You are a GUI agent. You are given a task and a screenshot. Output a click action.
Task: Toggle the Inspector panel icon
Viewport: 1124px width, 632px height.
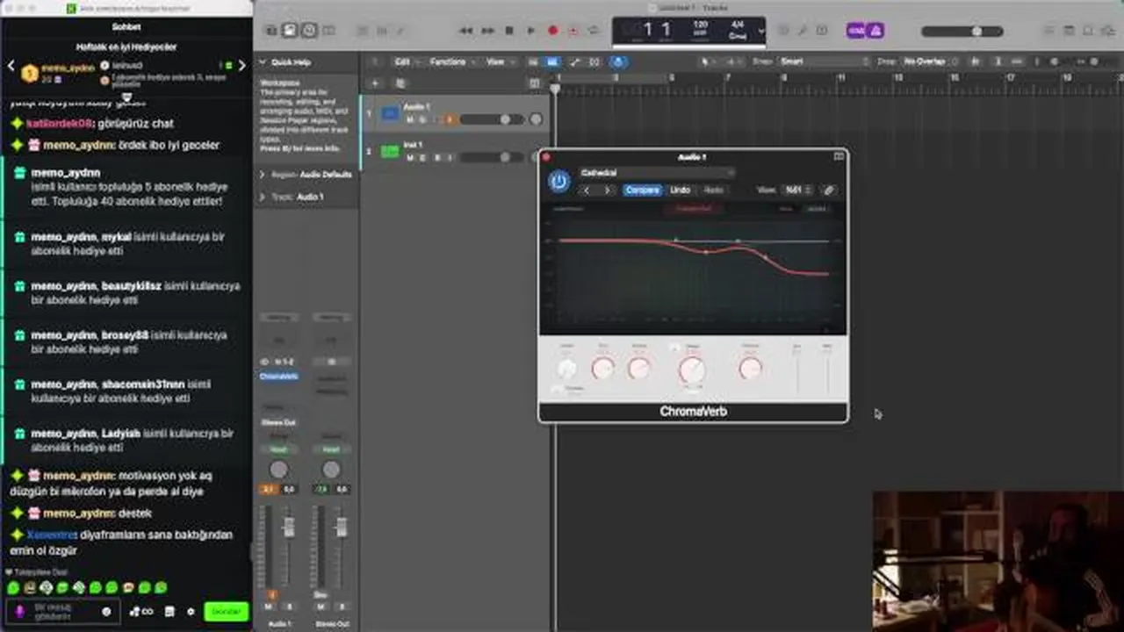[290, 31]
